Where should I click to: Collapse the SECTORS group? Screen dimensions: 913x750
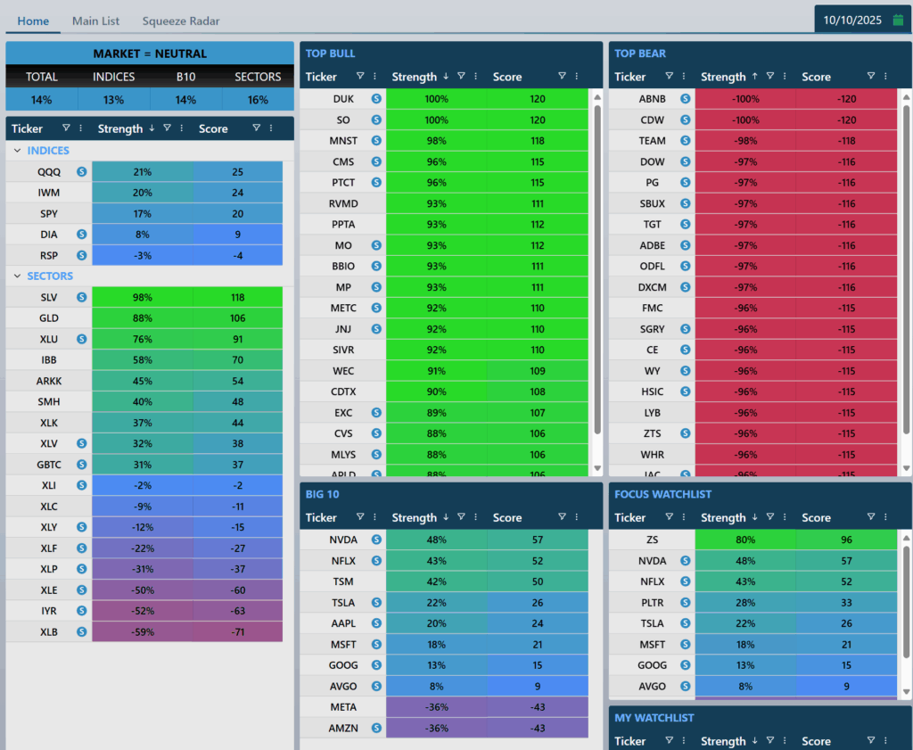tap(18, 276)
